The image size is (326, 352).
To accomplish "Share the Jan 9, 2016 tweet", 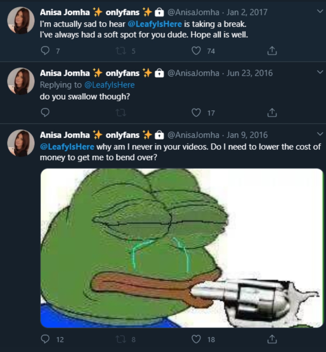I will (272, 339).
